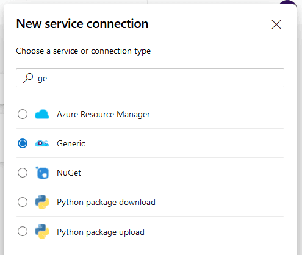
Task: Close the New service connection dialog
Action: 276,24
